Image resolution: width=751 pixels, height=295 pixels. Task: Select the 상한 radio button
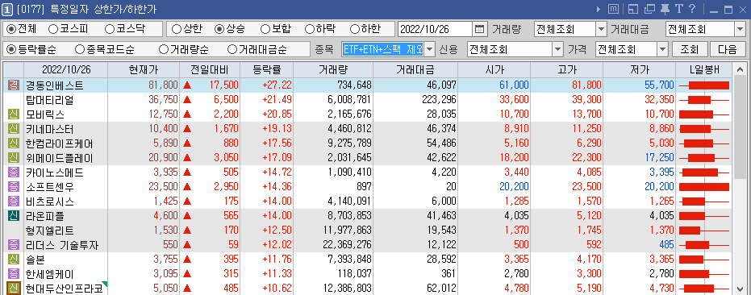coord(176,29)
